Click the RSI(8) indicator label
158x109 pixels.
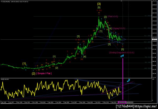(x=2, y=79)
